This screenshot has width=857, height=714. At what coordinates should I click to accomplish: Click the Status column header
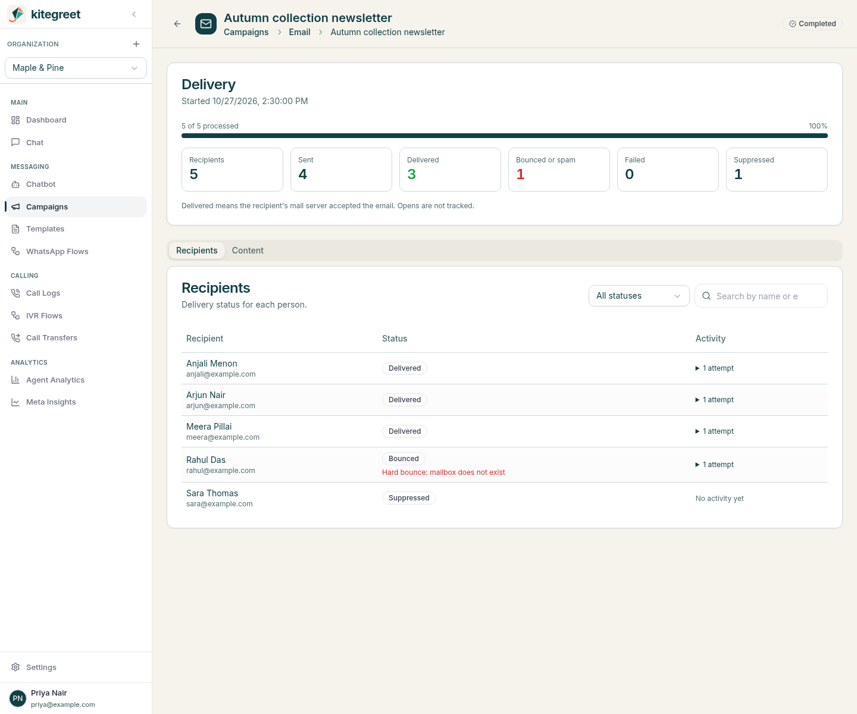click(x=395, y=339)
